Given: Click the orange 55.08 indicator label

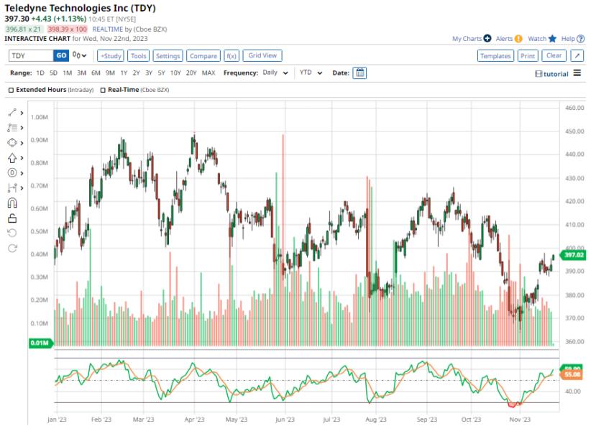Looking at the screenshot, I should coord(572,375).
